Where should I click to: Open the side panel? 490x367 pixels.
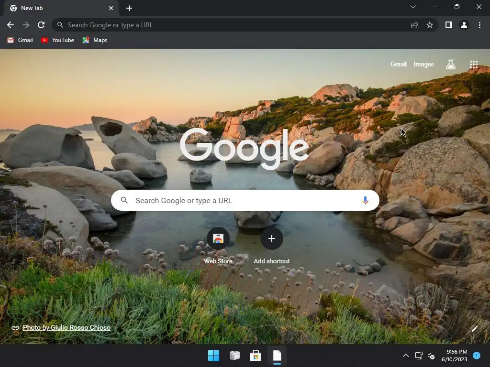(449, 25)
